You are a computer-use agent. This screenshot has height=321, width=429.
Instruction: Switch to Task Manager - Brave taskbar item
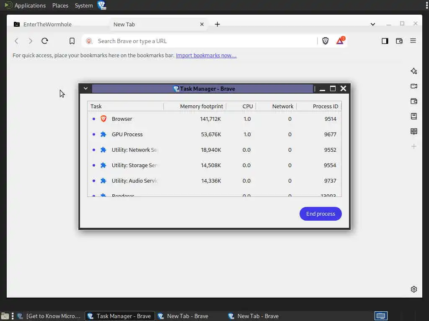120,316
